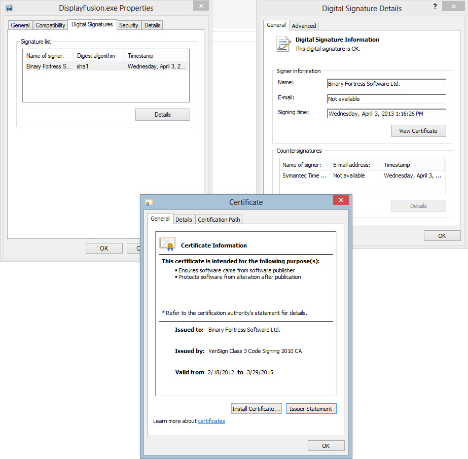The height and width of the screenshot is (459, 468).
Task: Click Countersignatures timestamp Wednesday, April 3 cell
Action: point(413,175)
